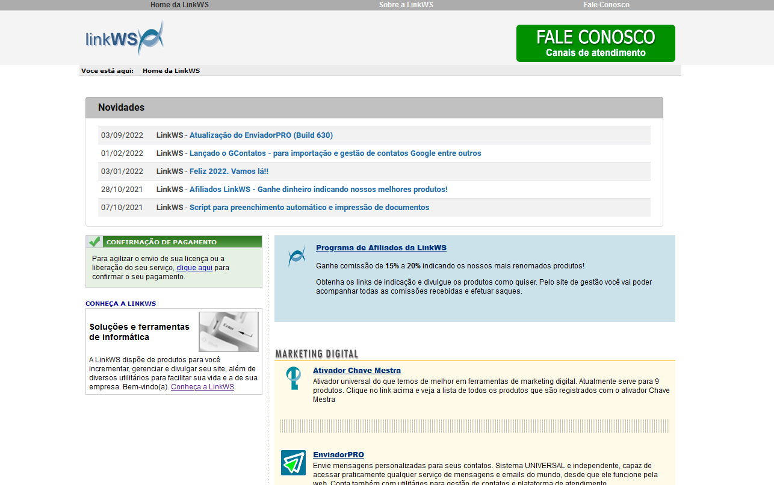Open Home da LinkWS in top menu
This screenshot has width=774, height=485.
180,5
